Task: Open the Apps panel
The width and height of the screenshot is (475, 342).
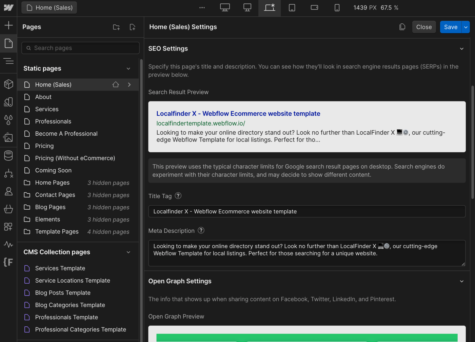Action: (8, 227)
